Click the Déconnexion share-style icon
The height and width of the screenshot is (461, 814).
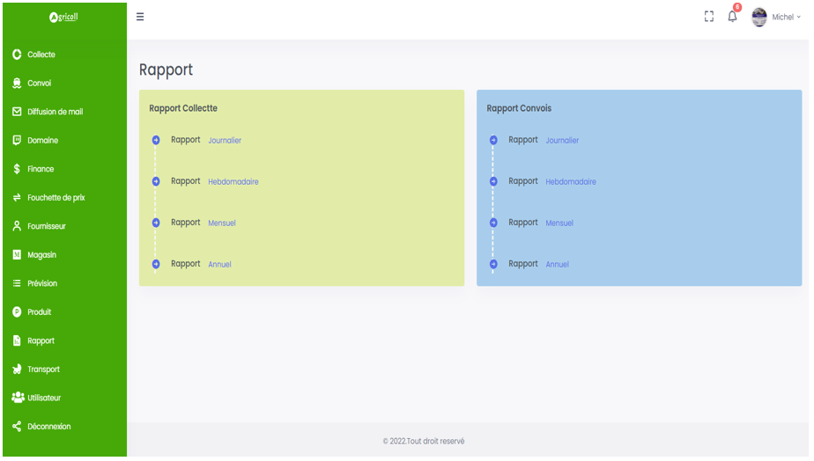[17, 427]
